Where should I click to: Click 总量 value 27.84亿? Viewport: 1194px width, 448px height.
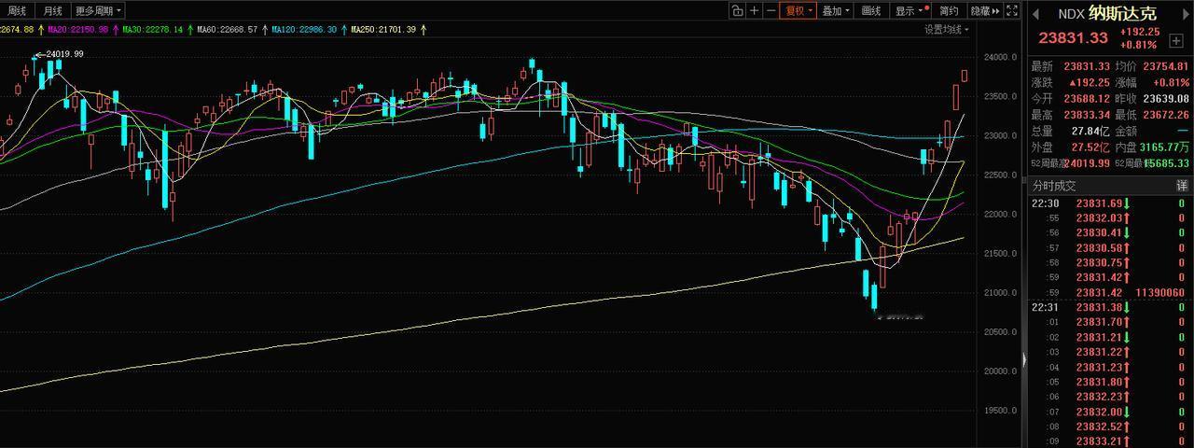[x=1090, y=131]
